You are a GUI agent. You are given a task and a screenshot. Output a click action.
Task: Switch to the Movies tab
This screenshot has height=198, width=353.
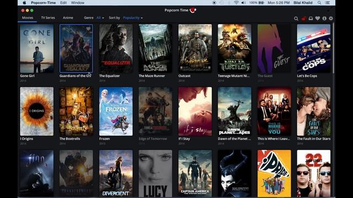28,18
